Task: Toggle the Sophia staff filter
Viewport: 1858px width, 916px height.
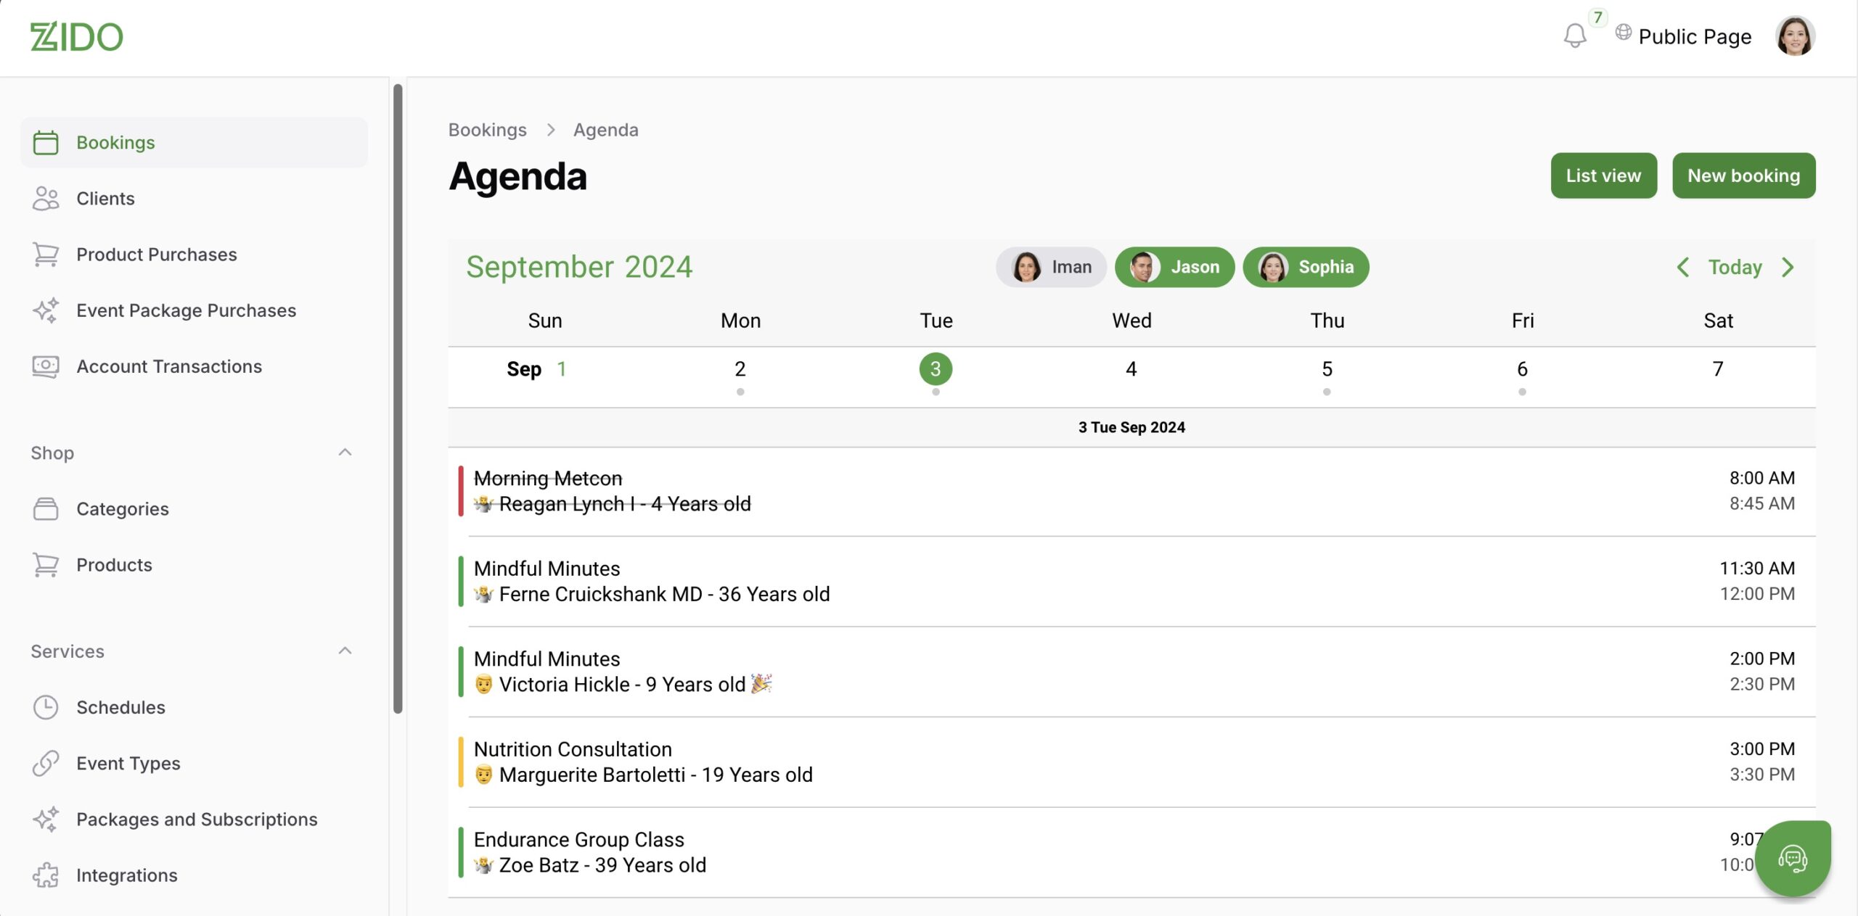Action: tap(1306, 267)
